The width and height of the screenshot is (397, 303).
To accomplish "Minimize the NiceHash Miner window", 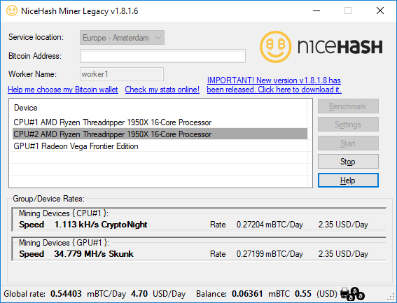I will [316, 10].
